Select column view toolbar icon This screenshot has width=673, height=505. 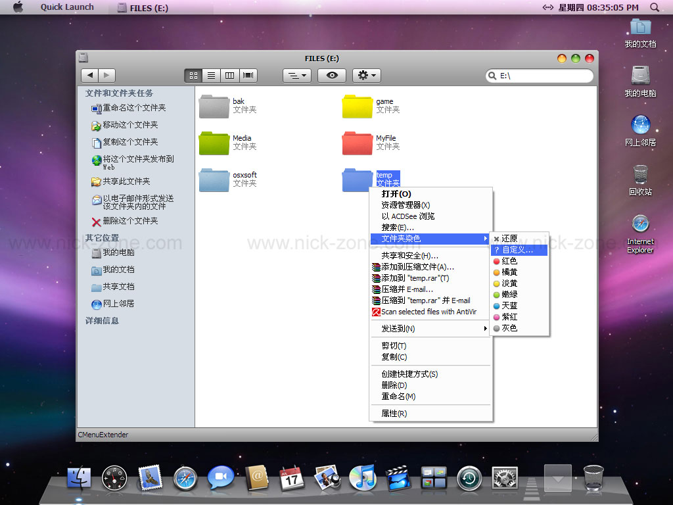click(229, 76)
